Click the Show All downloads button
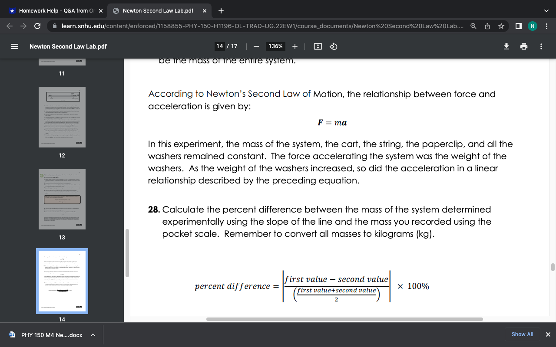The width and height of the screenshot is (556, 347). click(x=522, y=334)
